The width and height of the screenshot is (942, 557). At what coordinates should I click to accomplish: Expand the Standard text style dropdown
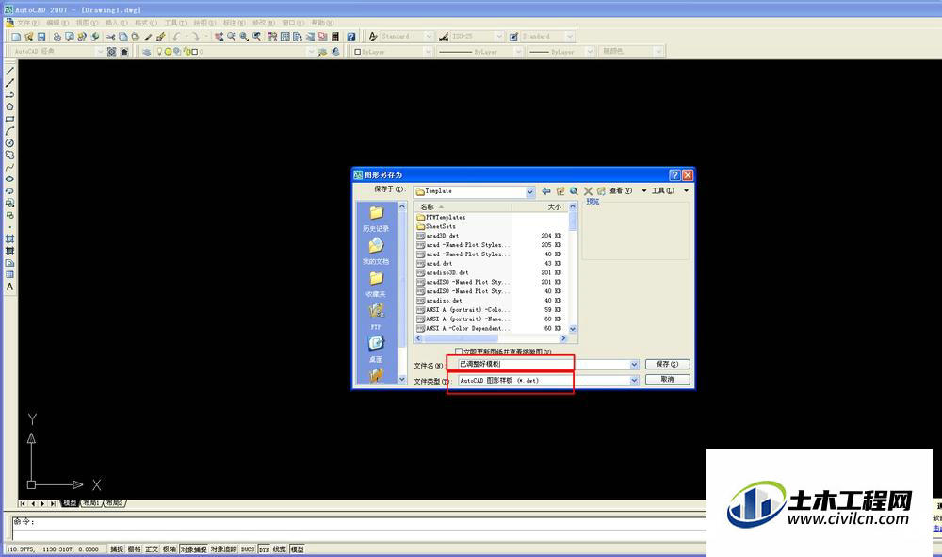429,37
